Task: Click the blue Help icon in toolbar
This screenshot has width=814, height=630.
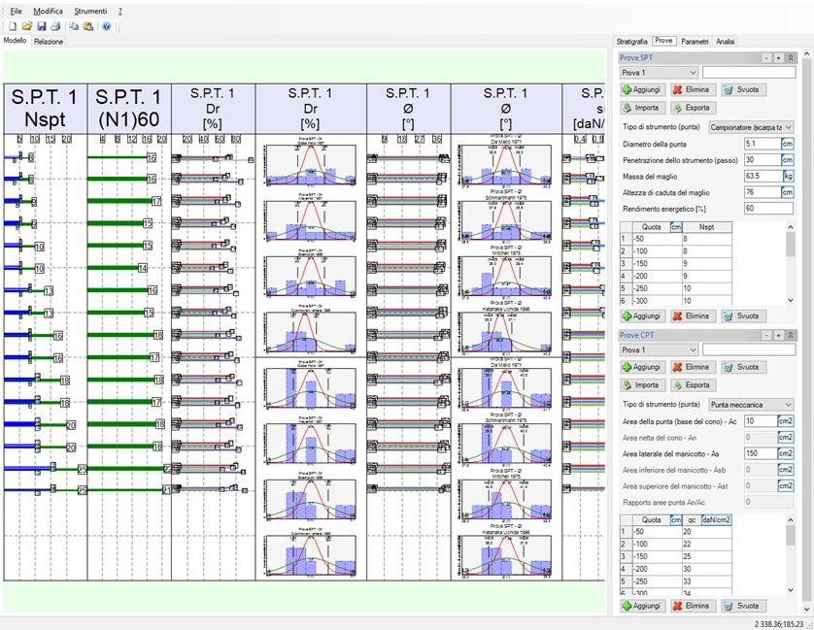Action: coord(107,26)
